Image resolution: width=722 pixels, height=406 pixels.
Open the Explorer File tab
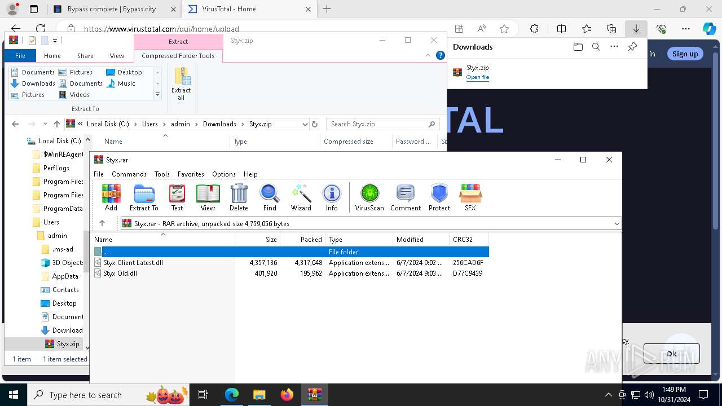pos(20,56)
